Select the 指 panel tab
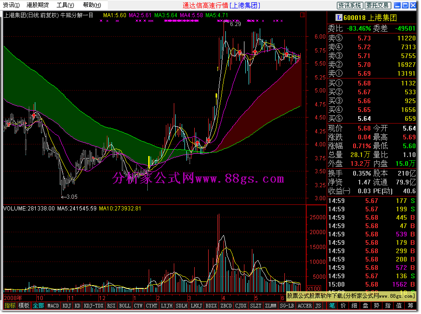Screen dimensions: 421x314 [x=388, y=306]
